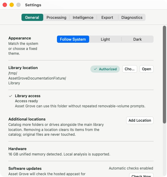This screenshot has width=167, height=177.
Task: Switch to the General tab
Action: (32, 17)
